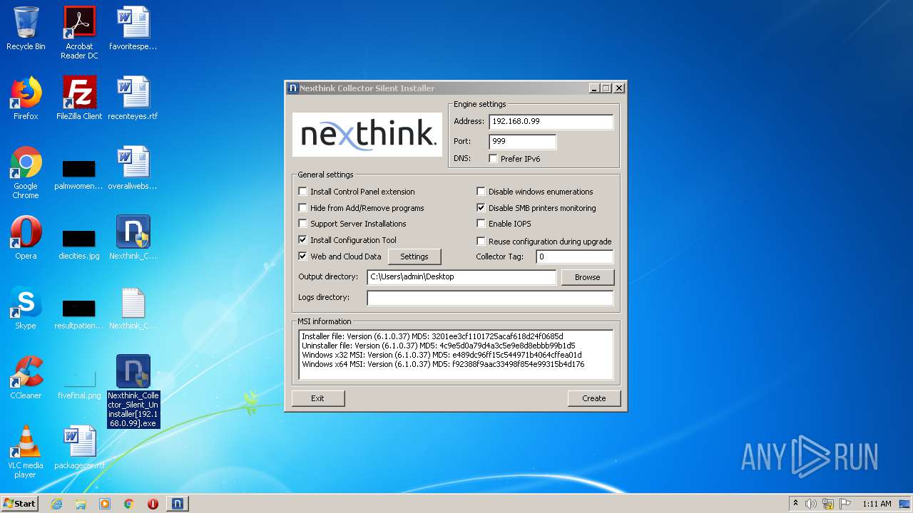Open the Firefox desktop shortcut
Screen dimensions: 913x513
pos(26,98)
